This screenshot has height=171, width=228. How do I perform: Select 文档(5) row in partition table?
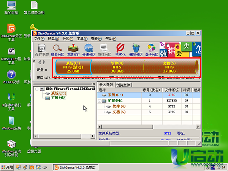pos(149,112)
